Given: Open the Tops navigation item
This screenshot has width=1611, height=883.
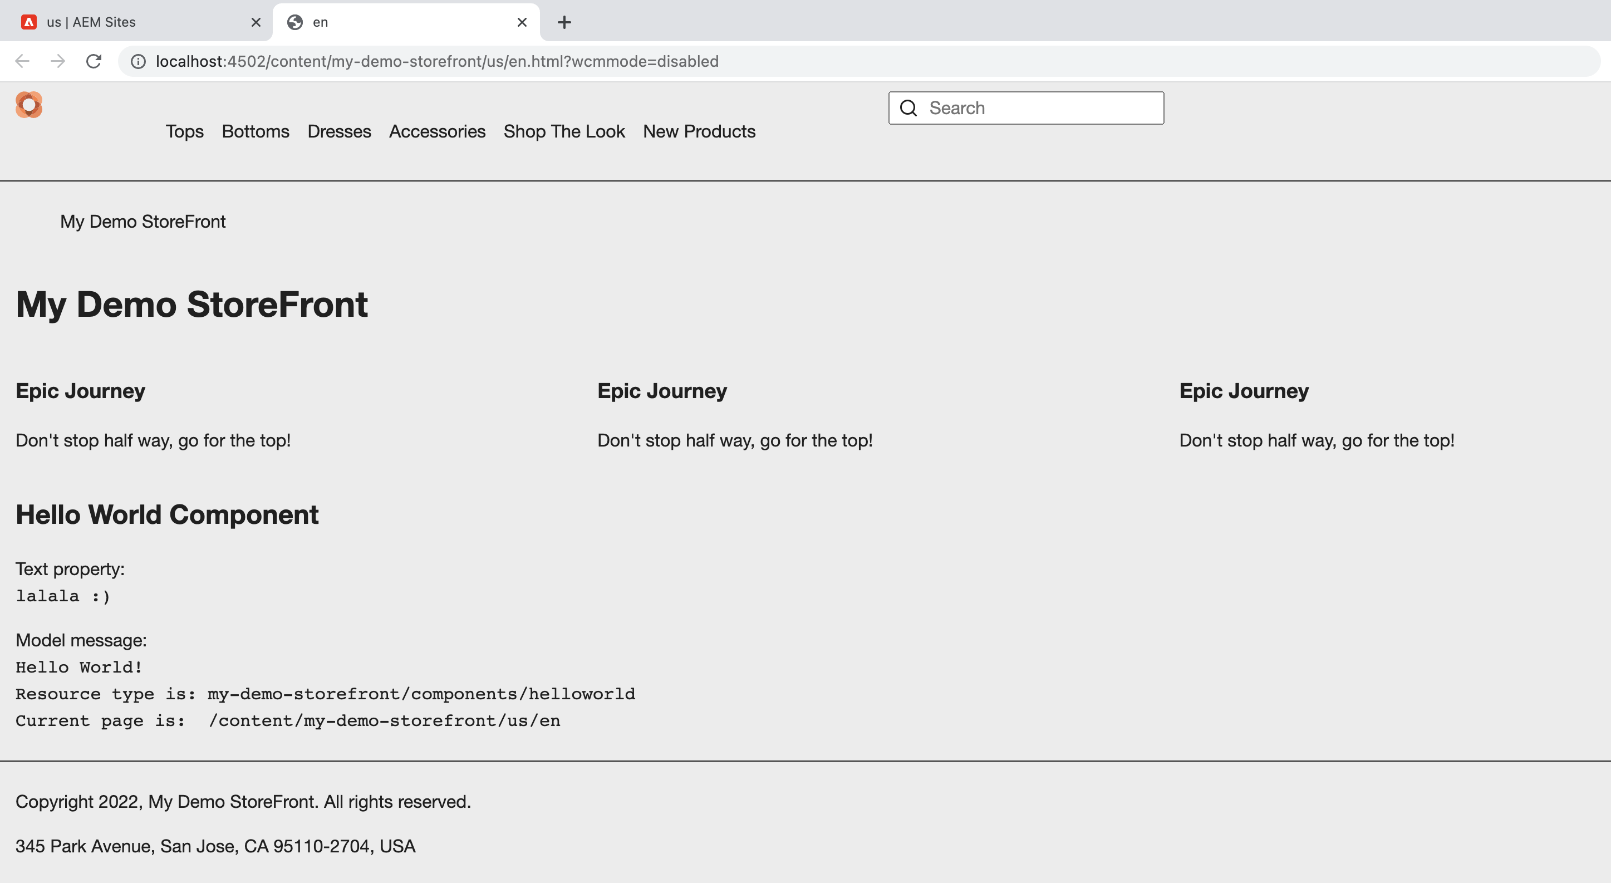Looking at the screenshot, I should (x=184, y=131).
